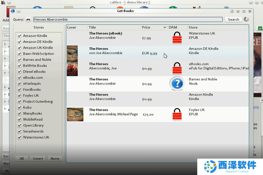Toggle the Baen WebScription store checkbox
The image size is (263, 175).
pyautogui.click(x=19, y=54)
